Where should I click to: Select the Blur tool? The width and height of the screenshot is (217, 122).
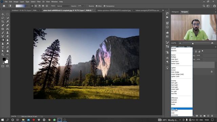point(7,40)
